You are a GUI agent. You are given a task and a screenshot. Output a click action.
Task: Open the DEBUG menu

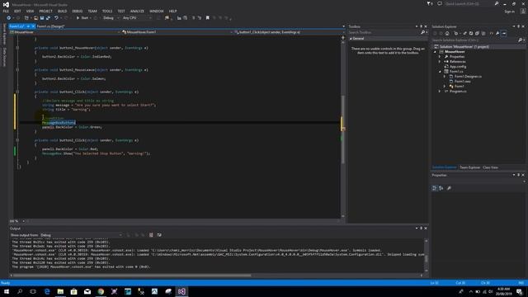(77, 11)
